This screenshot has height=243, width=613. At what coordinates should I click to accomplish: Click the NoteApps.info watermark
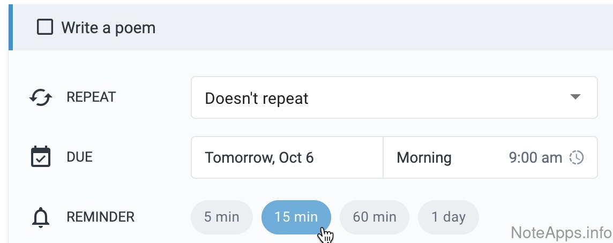[560, 233]
